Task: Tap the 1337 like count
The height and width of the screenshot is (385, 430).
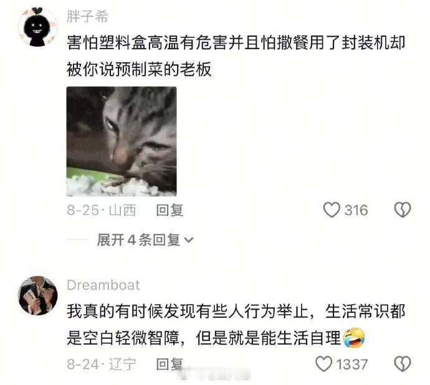Action: (352, 364)
